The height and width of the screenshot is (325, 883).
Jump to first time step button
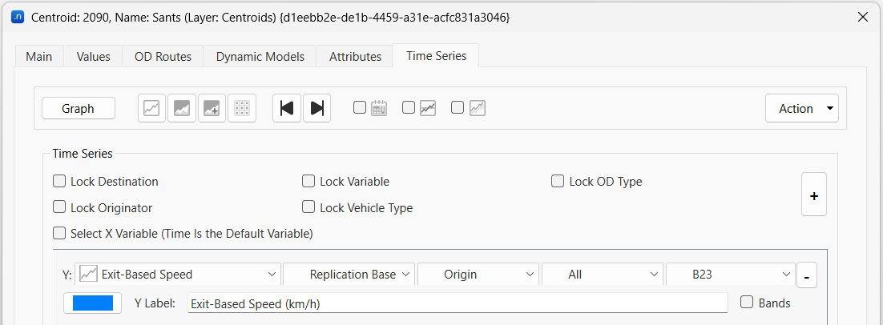coord(287,108)
